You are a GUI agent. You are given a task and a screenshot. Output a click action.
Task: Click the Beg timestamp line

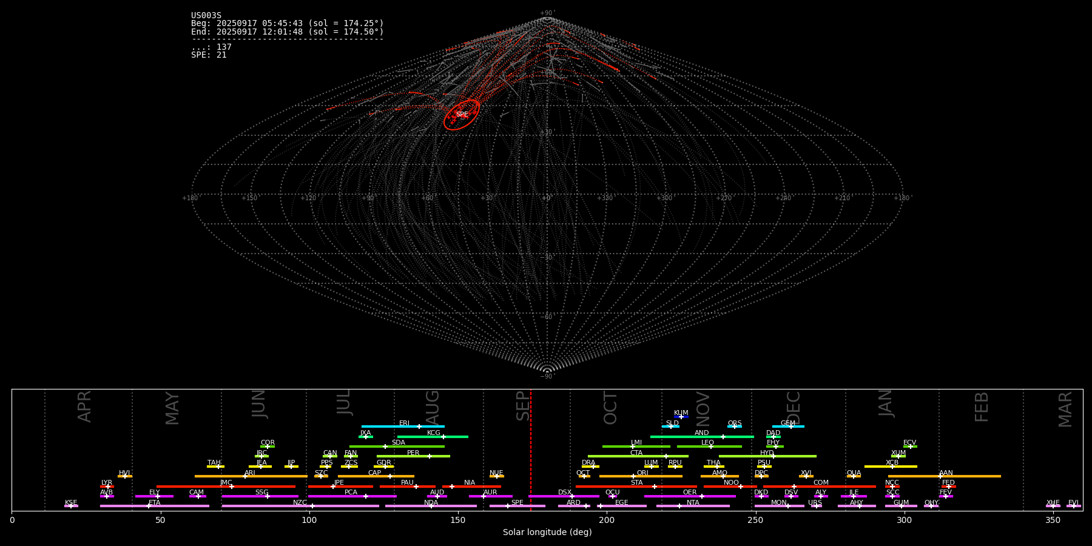288,24
